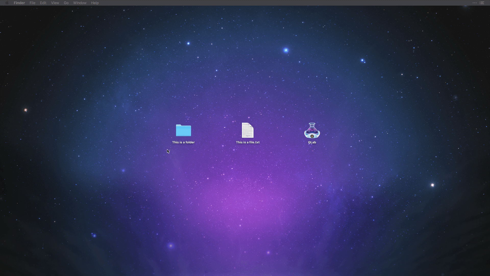The width and height of the screenshot is (490, 276).
Task: Click the 'QLab' label text
Action: pos(312,142)
